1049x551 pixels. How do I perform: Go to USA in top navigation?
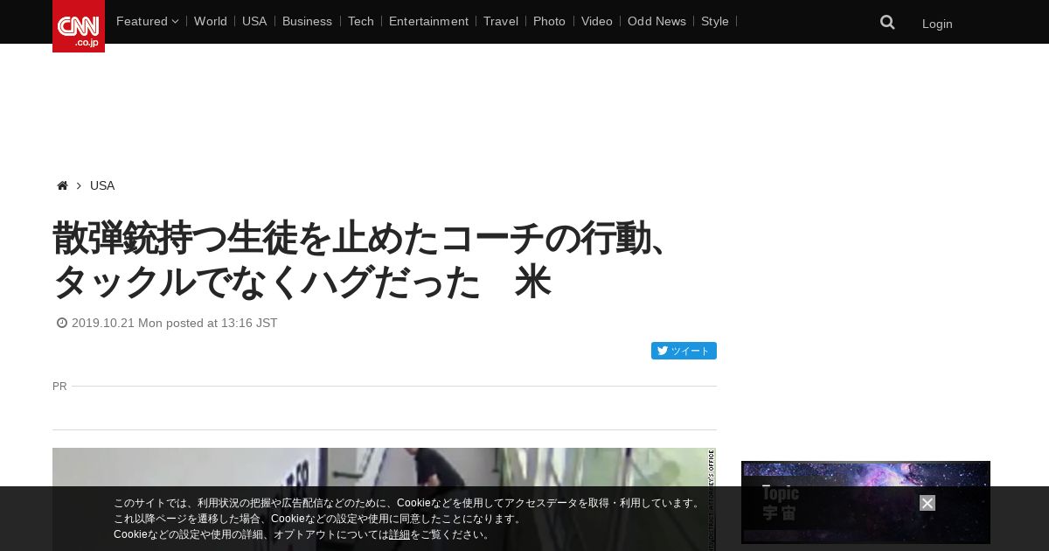click(254, 21)
